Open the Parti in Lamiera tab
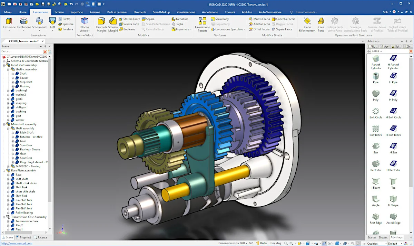Screen dimensions: 414x246 (117, 12)
